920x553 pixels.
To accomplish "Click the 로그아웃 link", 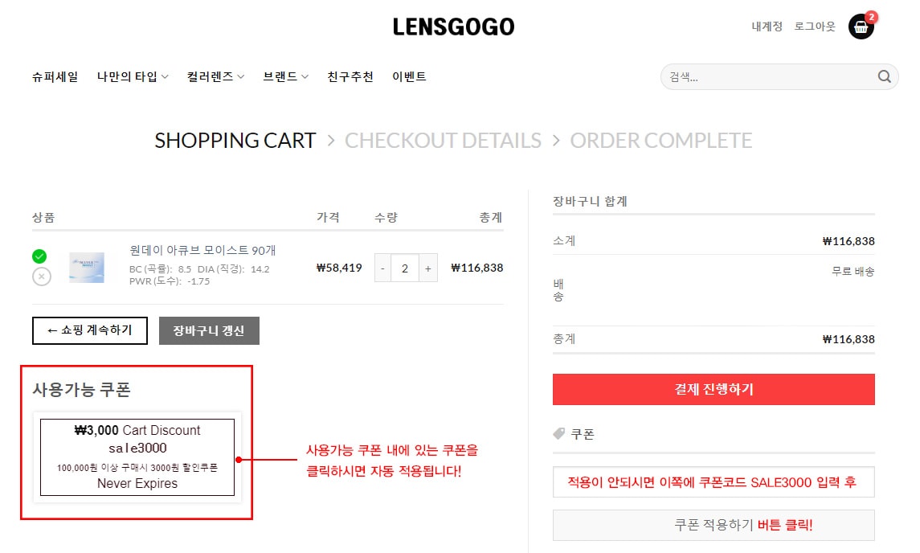I will 815,27.
